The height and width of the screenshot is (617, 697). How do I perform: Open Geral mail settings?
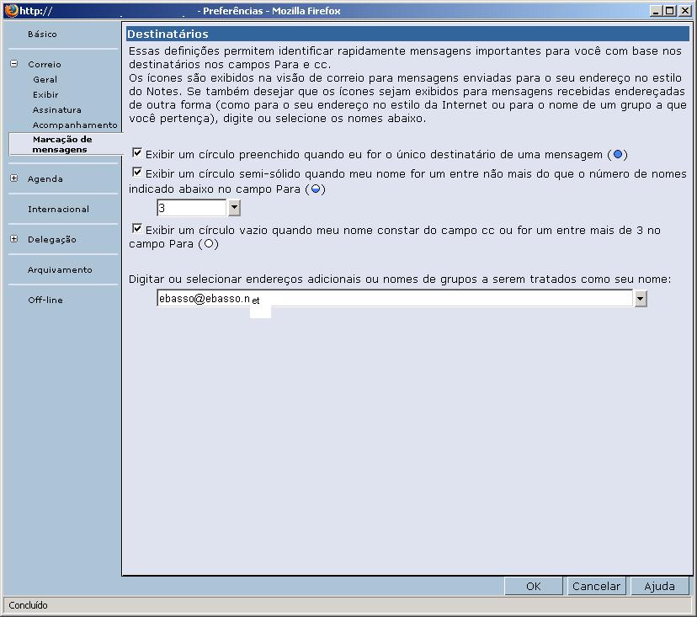pyautogui.click(x=45, y=80)
